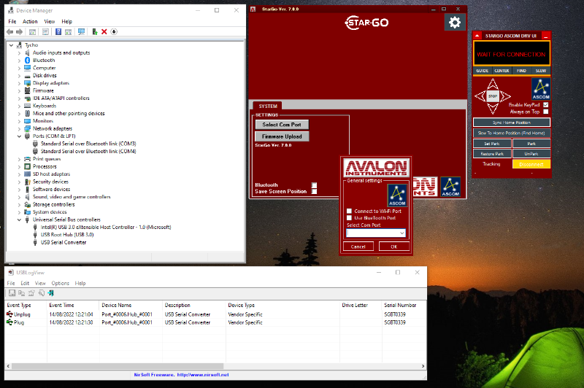Toggle Bluetooth checkbox in StarGo settings
This screenshot has width=584, height=388.
pos(315,185)
